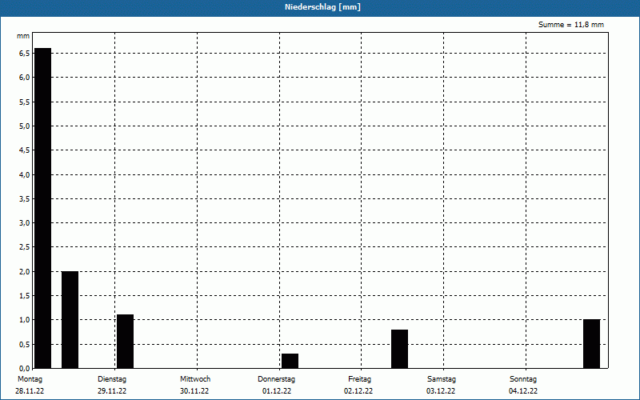This screenshot has width=640, height=400.
Task: Click the 2,0 y-axis value
Action: [x=24, y=271]
